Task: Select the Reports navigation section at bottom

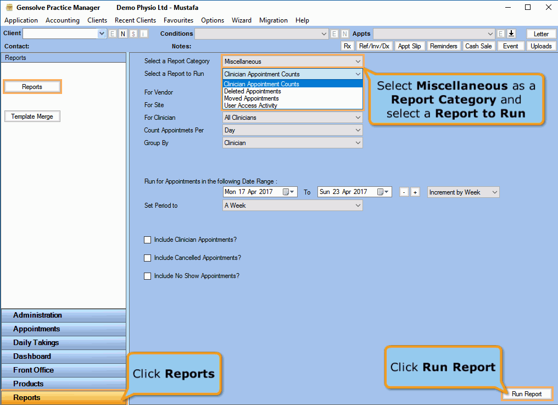Action: (x=64, y=397)
